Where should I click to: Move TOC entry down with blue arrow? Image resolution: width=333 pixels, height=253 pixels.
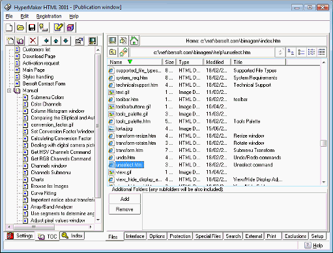coord(66,40)
